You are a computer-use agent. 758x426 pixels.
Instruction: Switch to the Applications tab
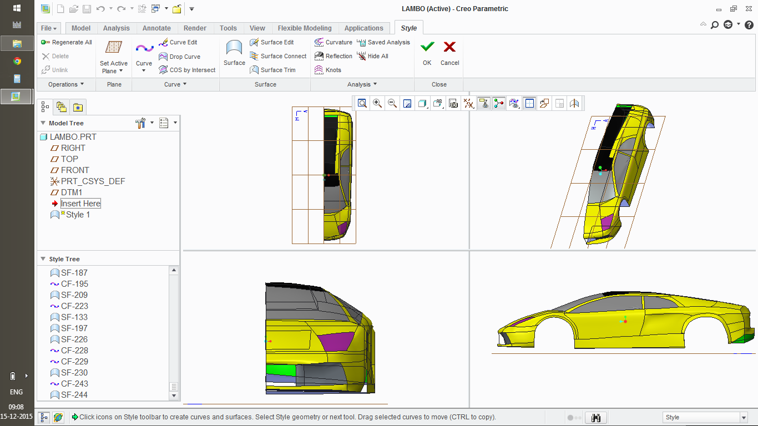363,28
